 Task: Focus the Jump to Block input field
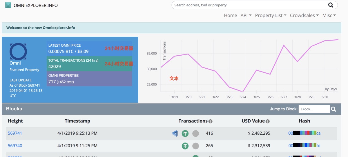(x=314, y=109)
